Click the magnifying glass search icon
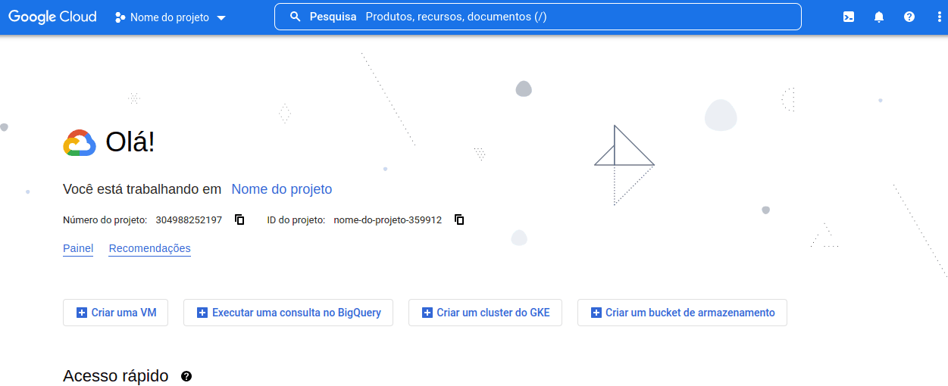 point(296,17)
